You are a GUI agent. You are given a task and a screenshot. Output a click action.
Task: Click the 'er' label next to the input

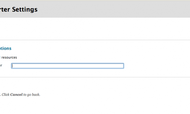click(x=1, y=66)
